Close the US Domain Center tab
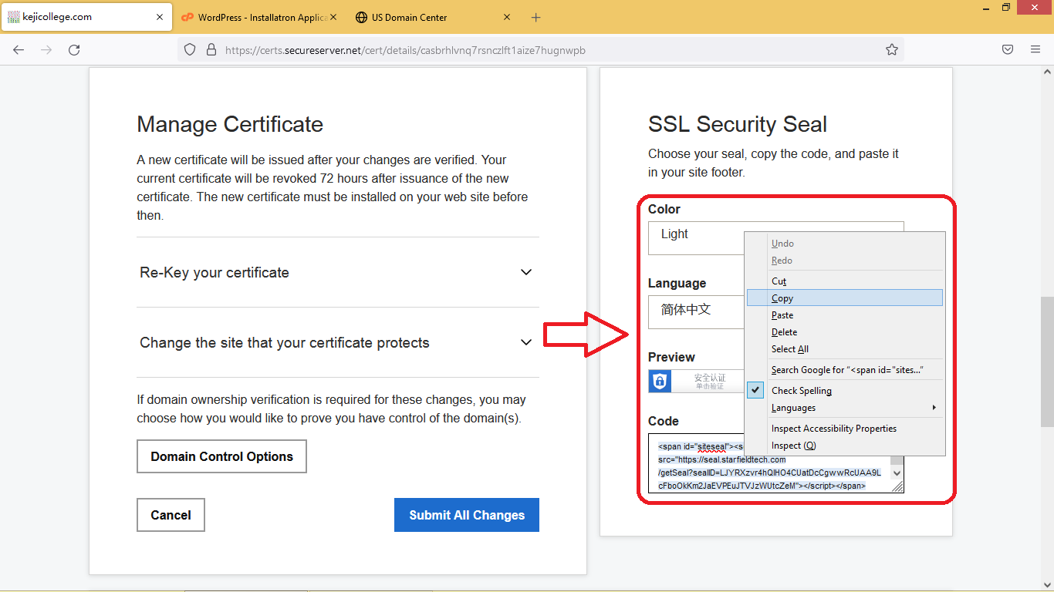The height and width of the screenshot is (592, 1054). tap(507, 17)
